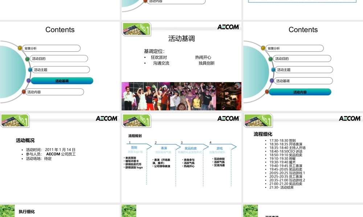Image resolution: width=363 pixels, height=217 pixels.
Task: Click the 19:10-19:30 用餐 schedule line
Action: point(282,158)
